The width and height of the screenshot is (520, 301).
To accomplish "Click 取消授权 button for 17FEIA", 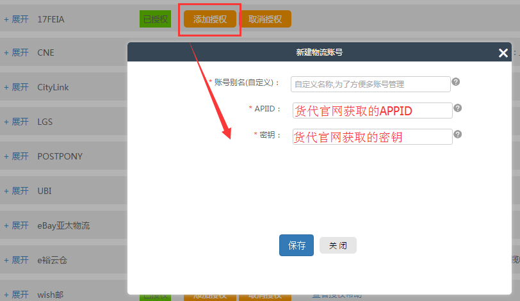I will coord(265,19).
